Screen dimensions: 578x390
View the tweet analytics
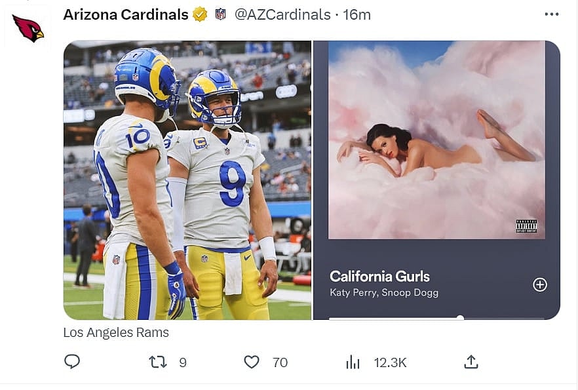coord(353,361)
